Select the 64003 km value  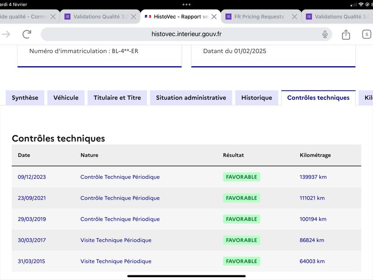[x=312, y=261]
